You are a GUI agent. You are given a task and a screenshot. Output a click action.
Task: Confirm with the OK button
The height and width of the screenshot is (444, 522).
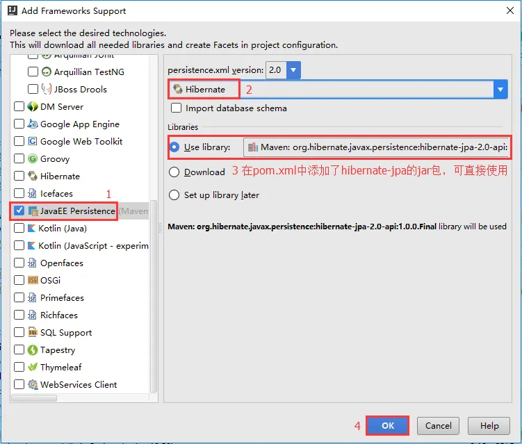tap(388, 426)
